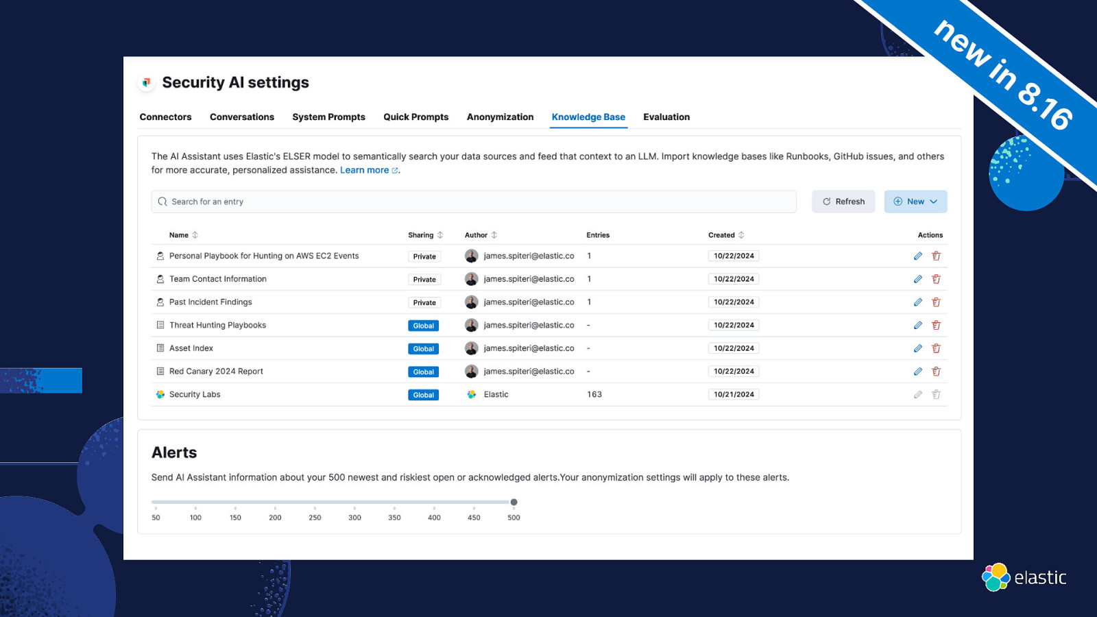Click the Red Canary 2024 Report name

coord(216,372)
